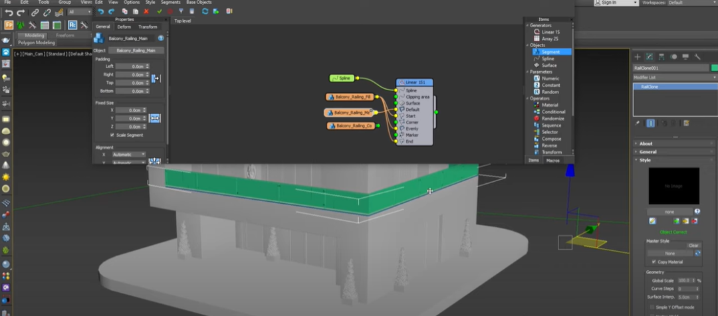
Task: Toggle the Scale Segment checkbox
Action: click(x=112, y=135)
